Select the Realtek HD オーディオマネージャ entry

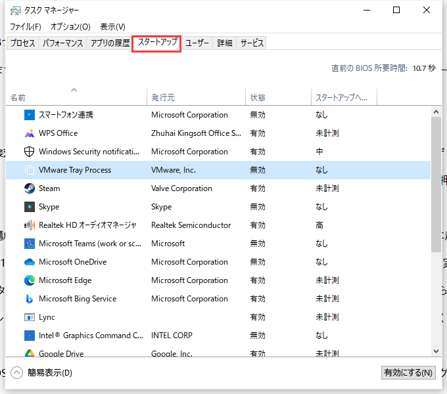click(x=88, y=225)
